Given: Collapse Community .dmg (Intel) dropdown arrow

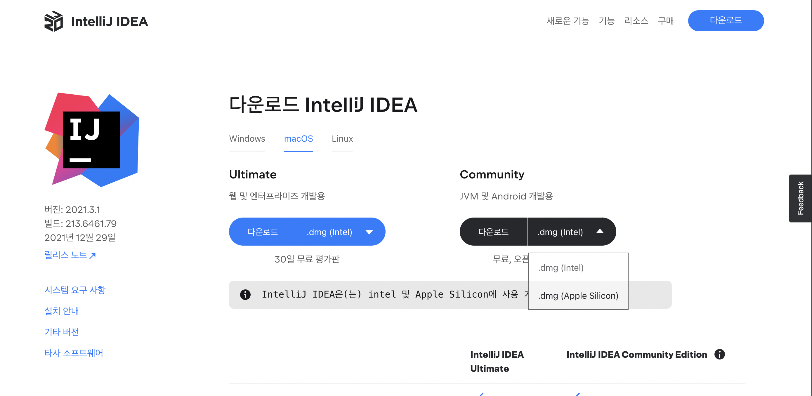Looking at the screenshot, I should point(600,232).
